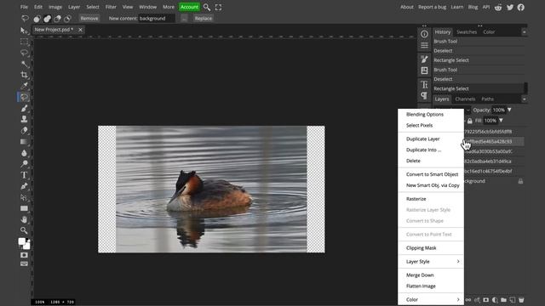The width and height of the screenshot is (545, 306).
Task: Select the Dodge tool
Action: [x=24, y=164]
